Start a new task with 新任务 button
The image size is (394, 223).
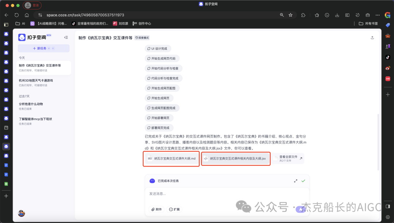tap(44, 48)
